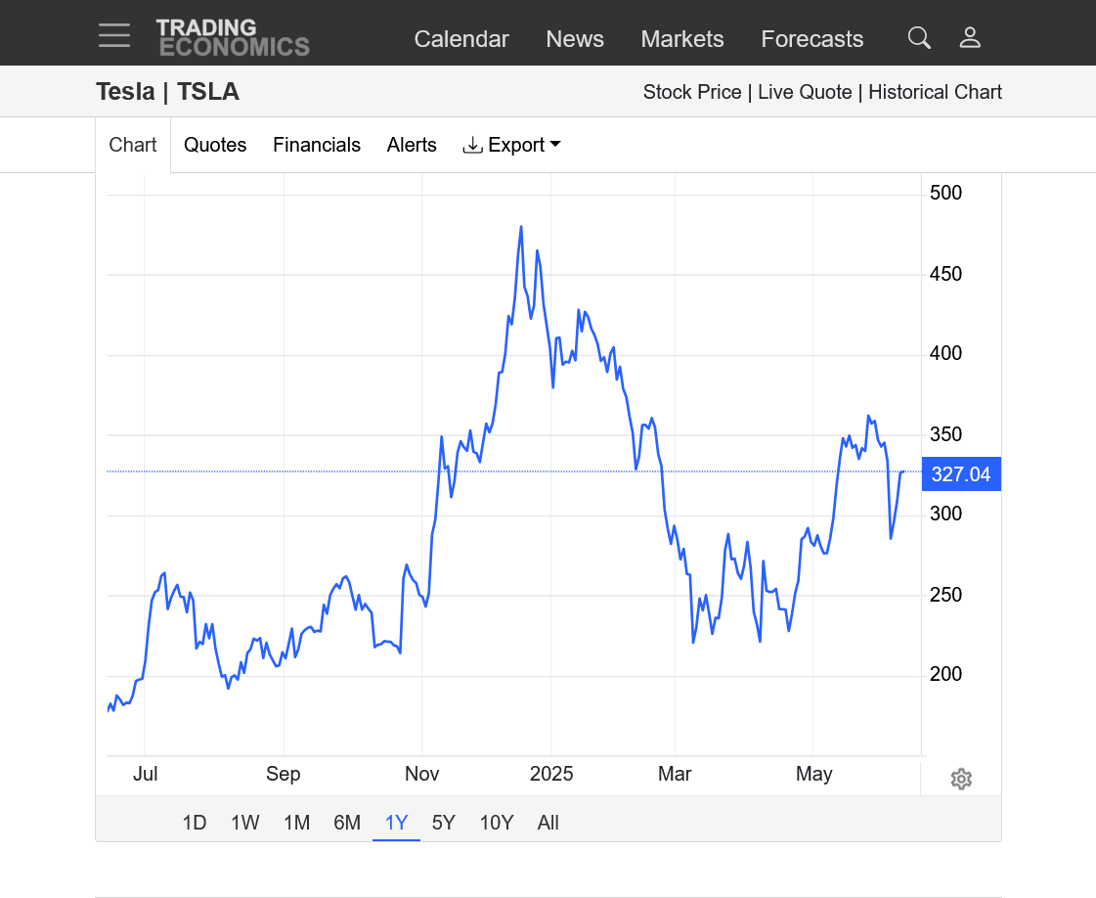Image resolution: width=1096 pixels, height=898 pixels.
Task: Set chart range to 10Y
Action: point(497,823)
